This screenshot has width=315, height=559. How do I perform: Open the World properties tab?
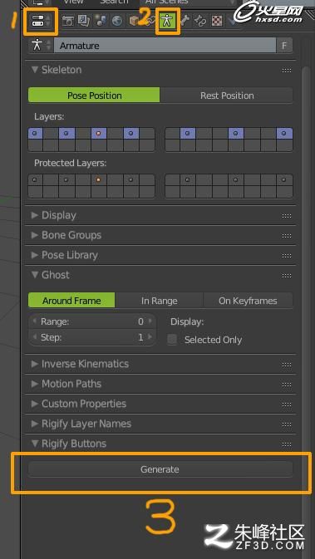(x=116, y=21)
